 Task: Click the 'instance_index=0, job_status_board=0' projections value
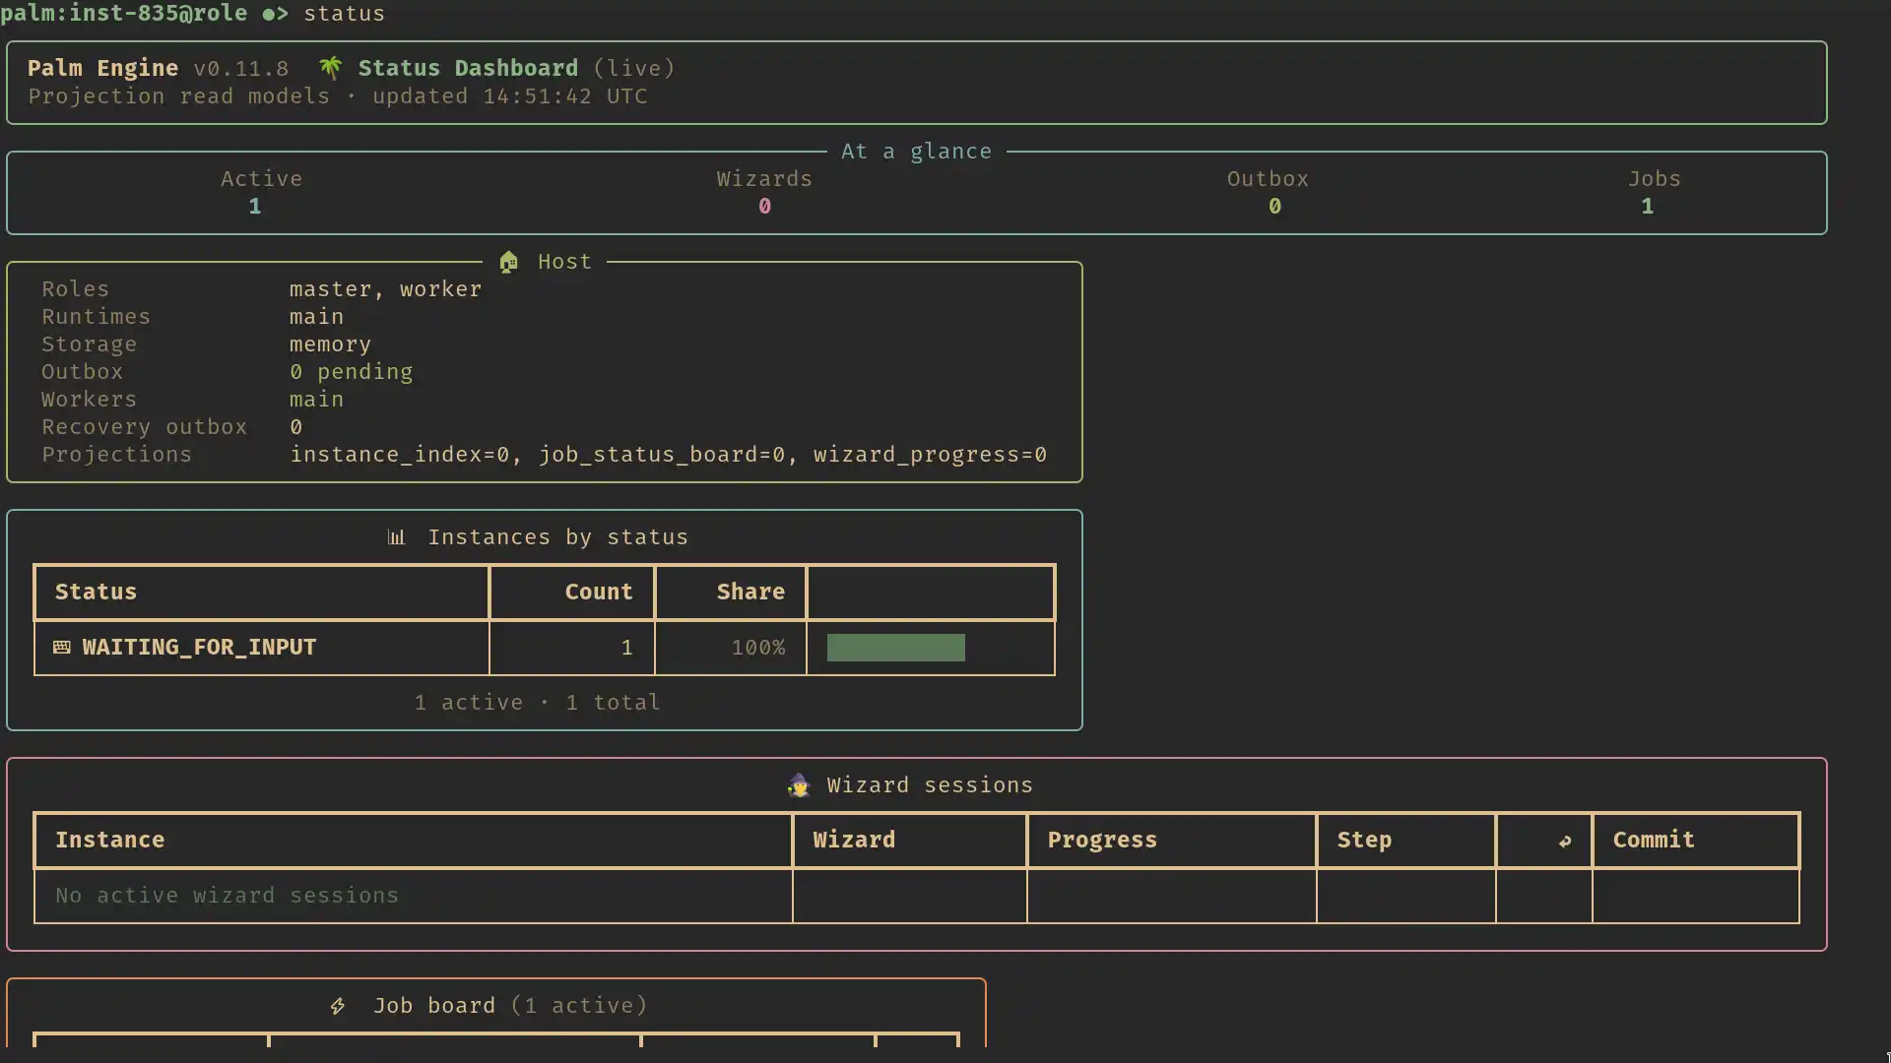click(x=538, y=455)
